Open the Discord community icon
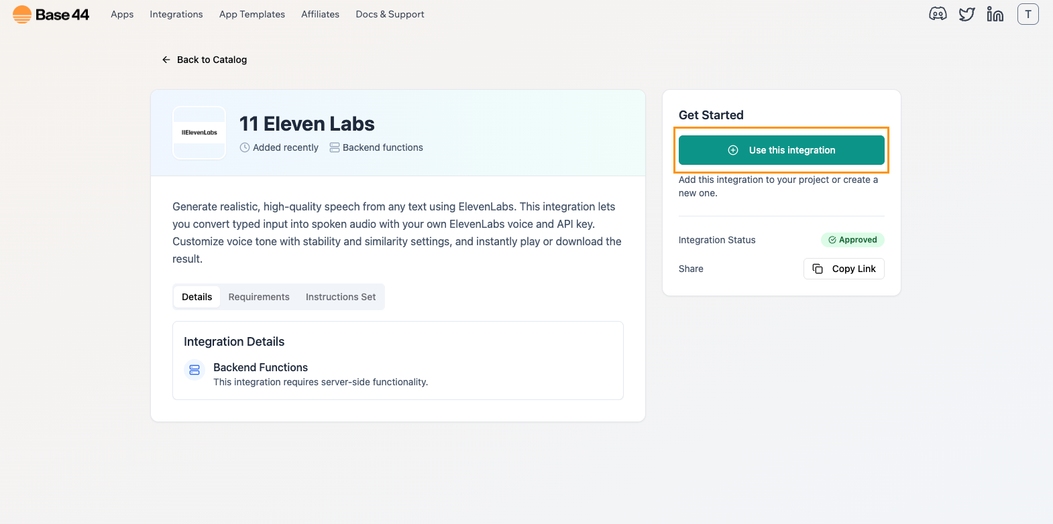 pos(938,13)
